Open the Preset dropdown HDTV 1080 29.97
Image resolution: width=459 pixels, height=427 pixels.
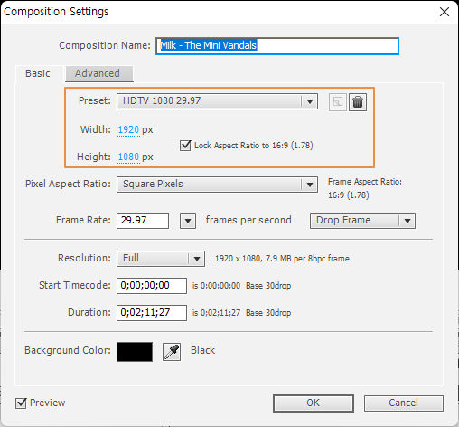click(217, 101)
